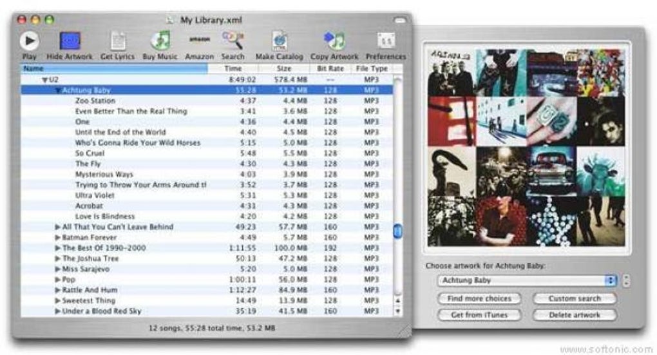Viewport: 657px width, 355px height.
Task: Open the Amazon toolbar item
Action: pos(200,40)
